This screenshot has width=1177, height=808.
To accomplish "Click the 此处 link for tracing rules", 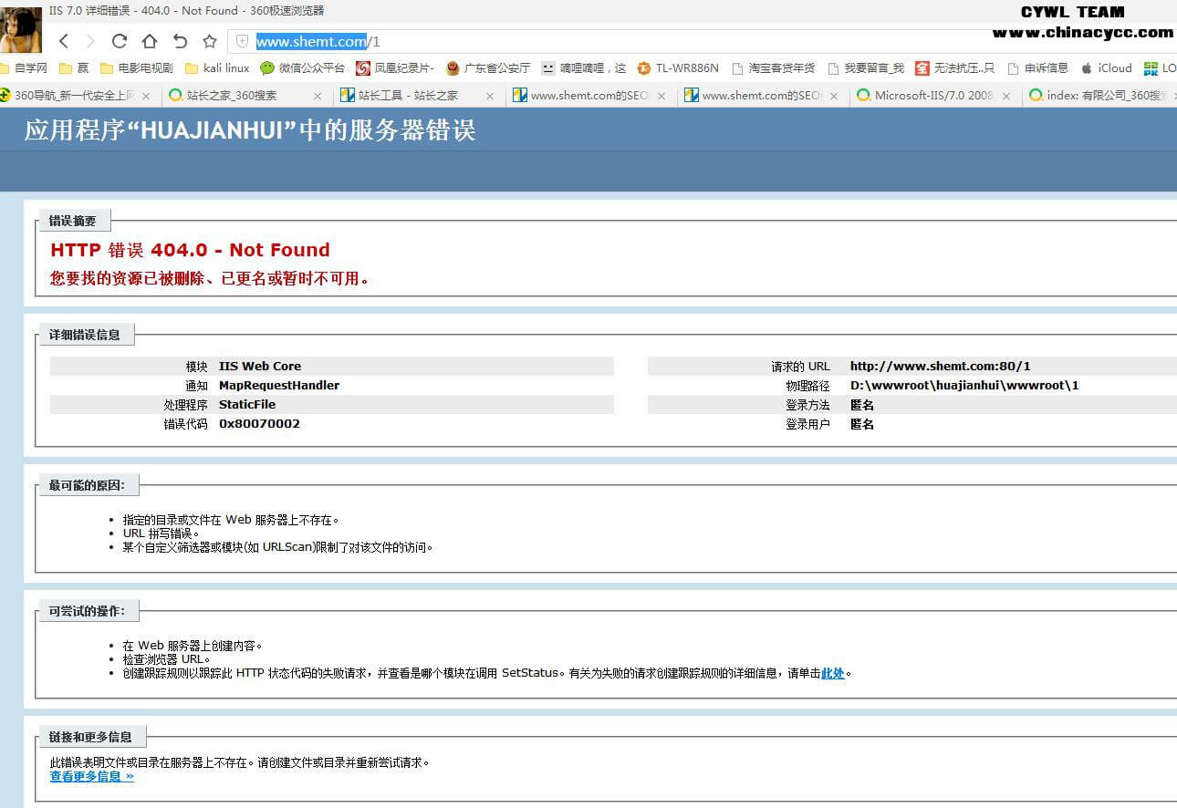I will (x=832, y=674).
